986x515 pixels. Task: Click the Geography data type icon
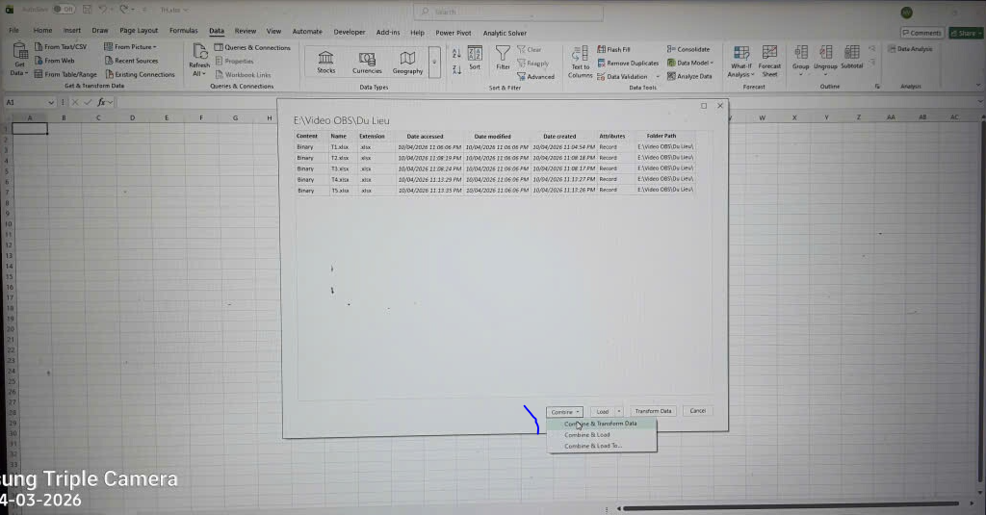tap(407, 60)
